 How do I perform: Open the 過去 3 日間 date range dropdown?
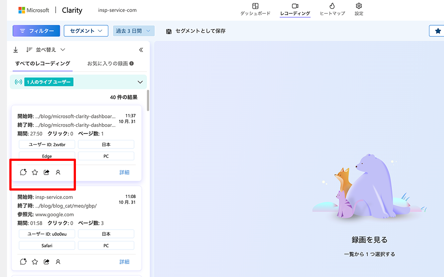pos(134,31)
